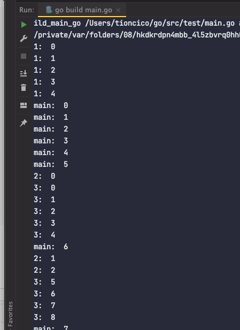The height and width of the screenshot is (330, 240).
Task: Click the Go gopher icon in tab
Action: 49,10
